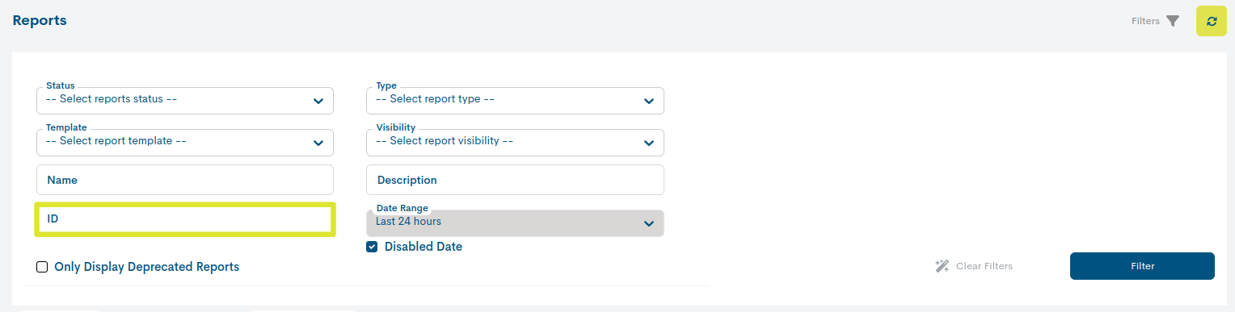Viewport: 1235px width, 312px height.
Task: Open the 'Select report type' combo box
Action: 515,100
